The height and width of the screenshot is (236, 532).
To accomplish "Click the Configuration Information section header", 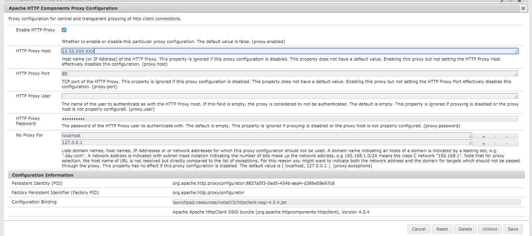I will pos(266,175).
